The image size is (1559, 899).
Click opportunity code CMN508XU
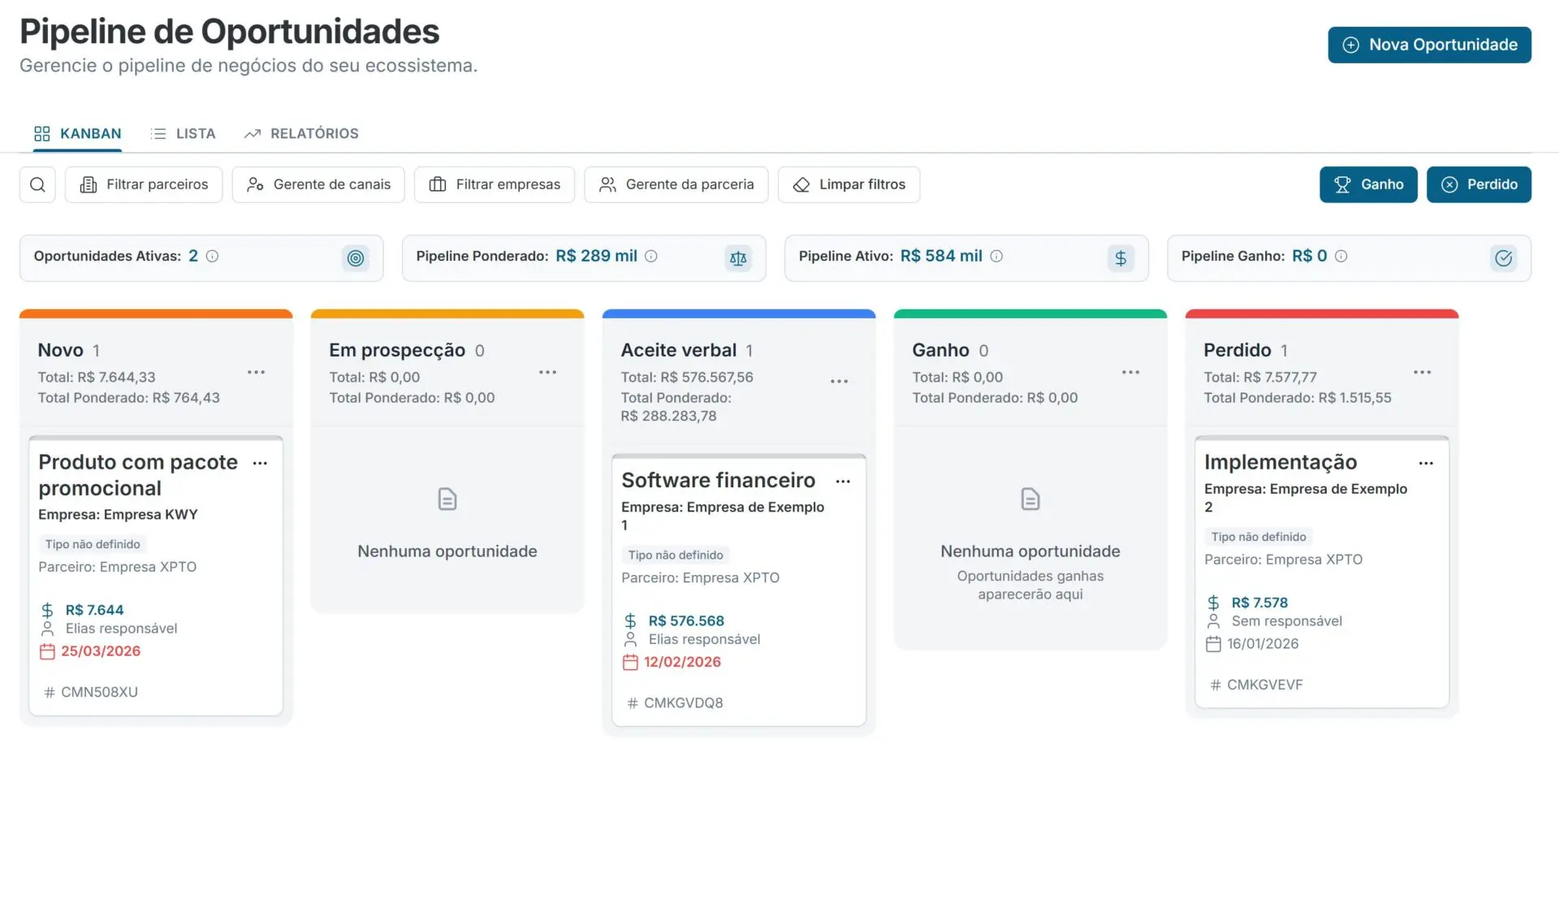tap(99, 693)
